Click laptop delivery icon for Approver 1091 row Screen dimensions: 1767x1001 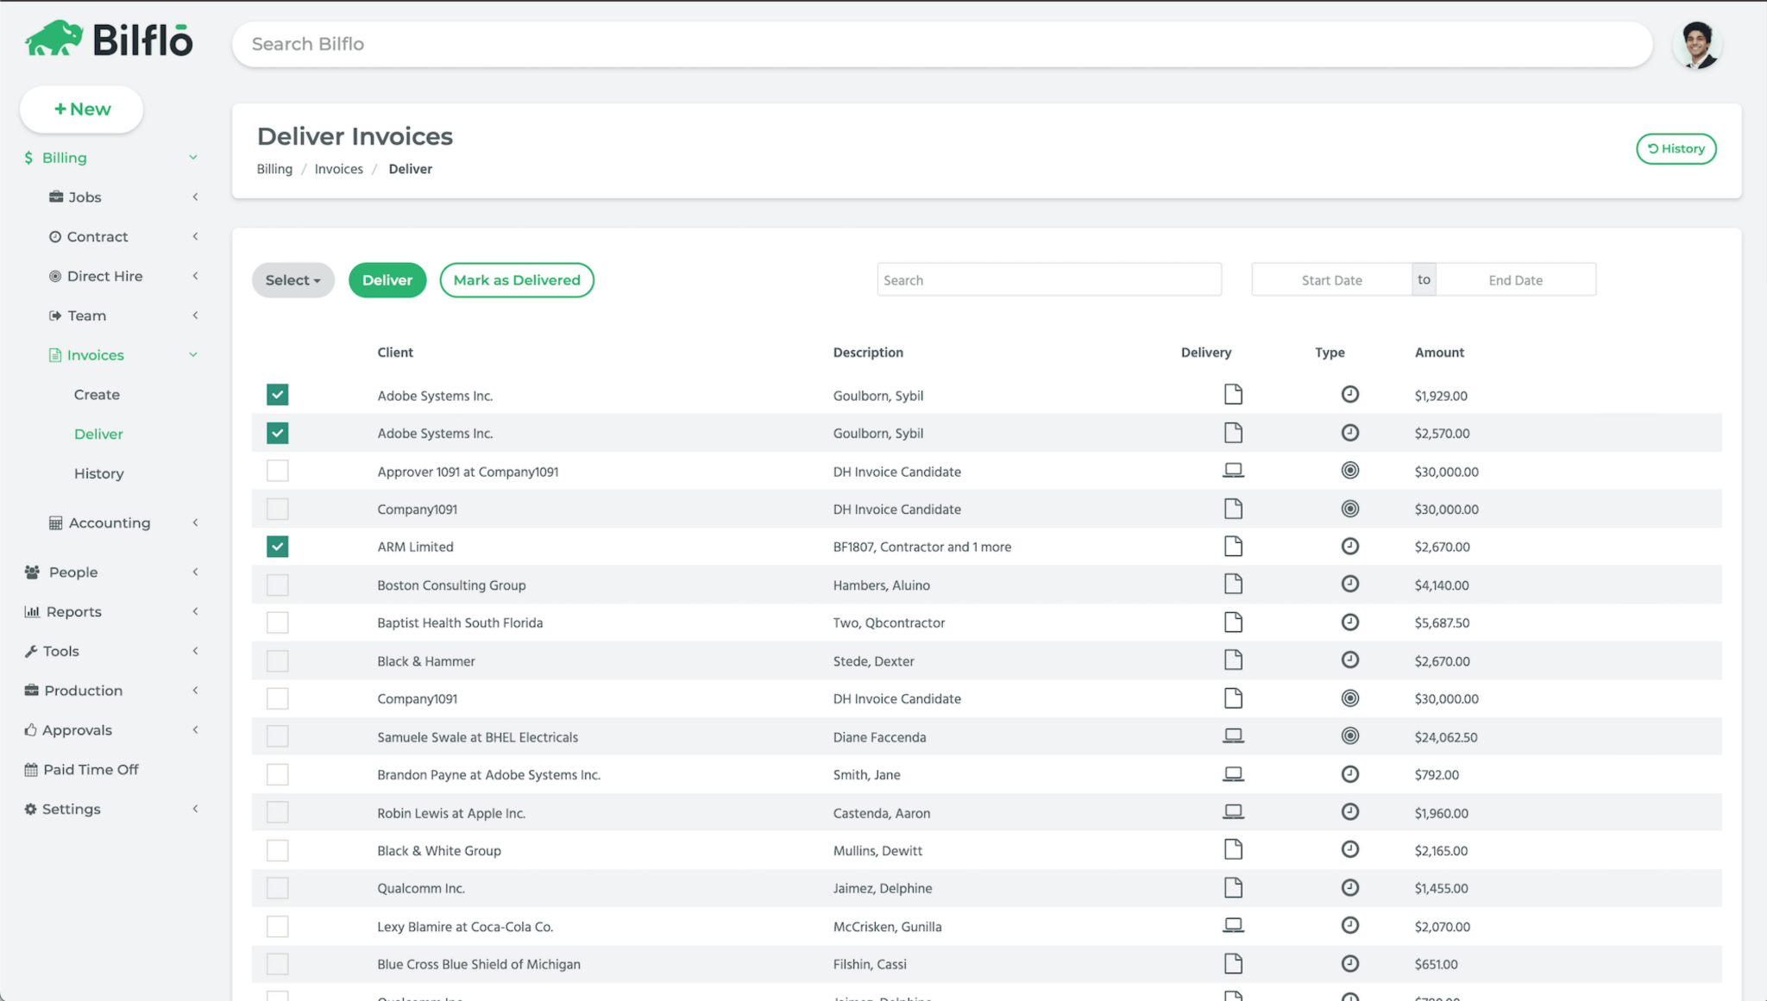[x=1233, y=471]
